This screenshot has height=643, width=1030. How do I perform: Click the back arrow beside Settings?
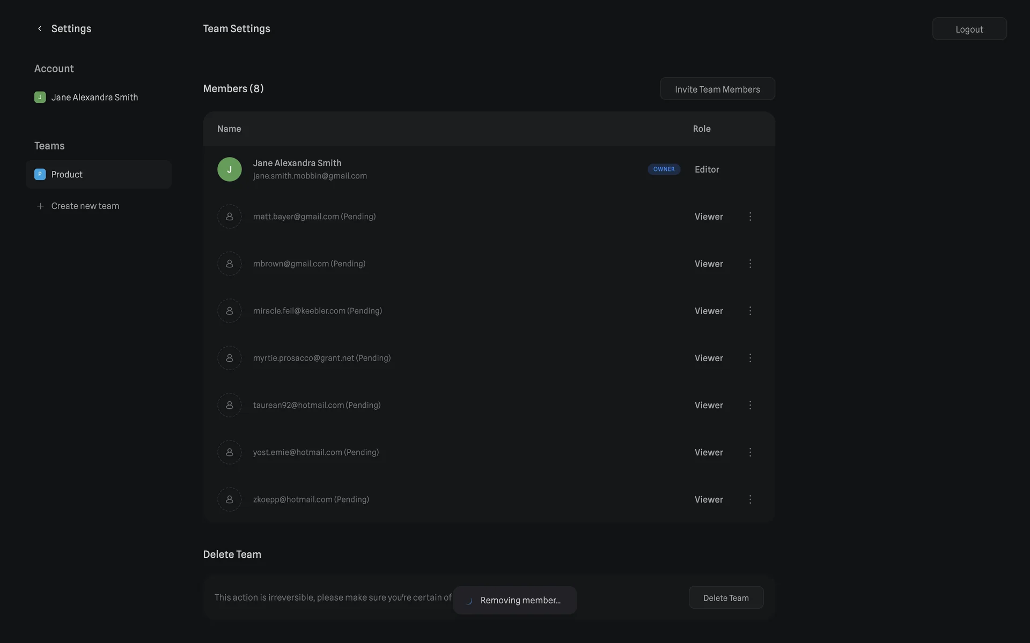pyautogui.click(x=40, y=29)
